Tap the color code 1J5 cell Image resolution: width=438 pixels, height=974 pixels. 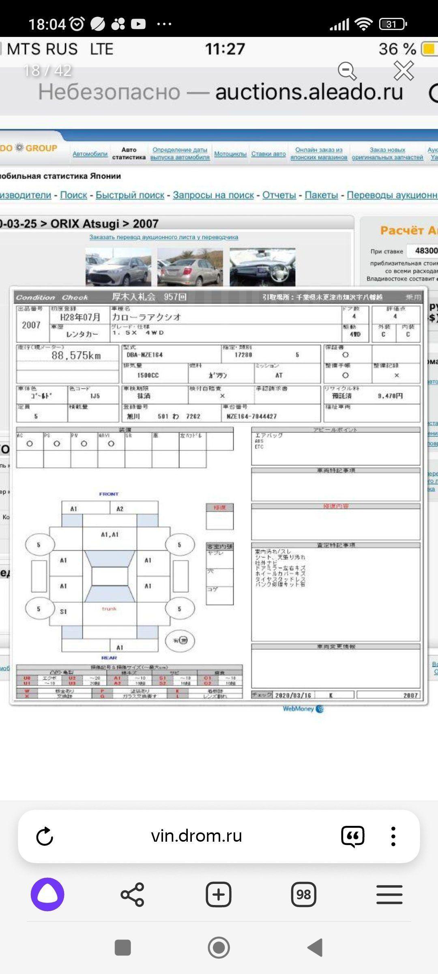click(x=95, y=396)
